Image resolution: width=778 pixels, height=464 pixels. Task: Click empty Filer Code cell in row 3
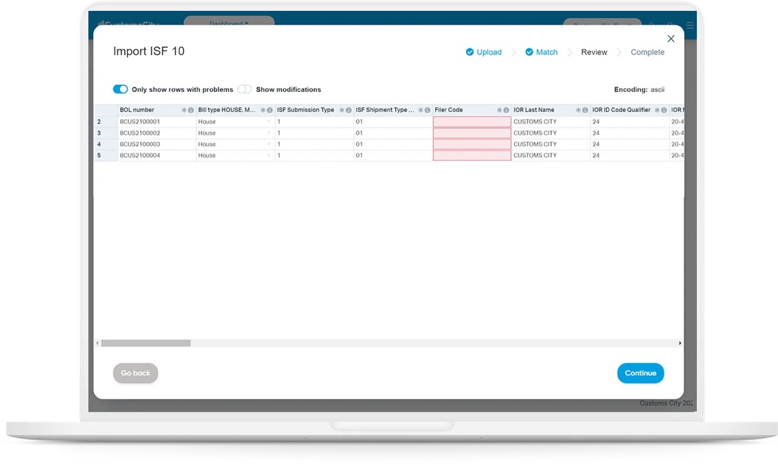click(472, 133)
